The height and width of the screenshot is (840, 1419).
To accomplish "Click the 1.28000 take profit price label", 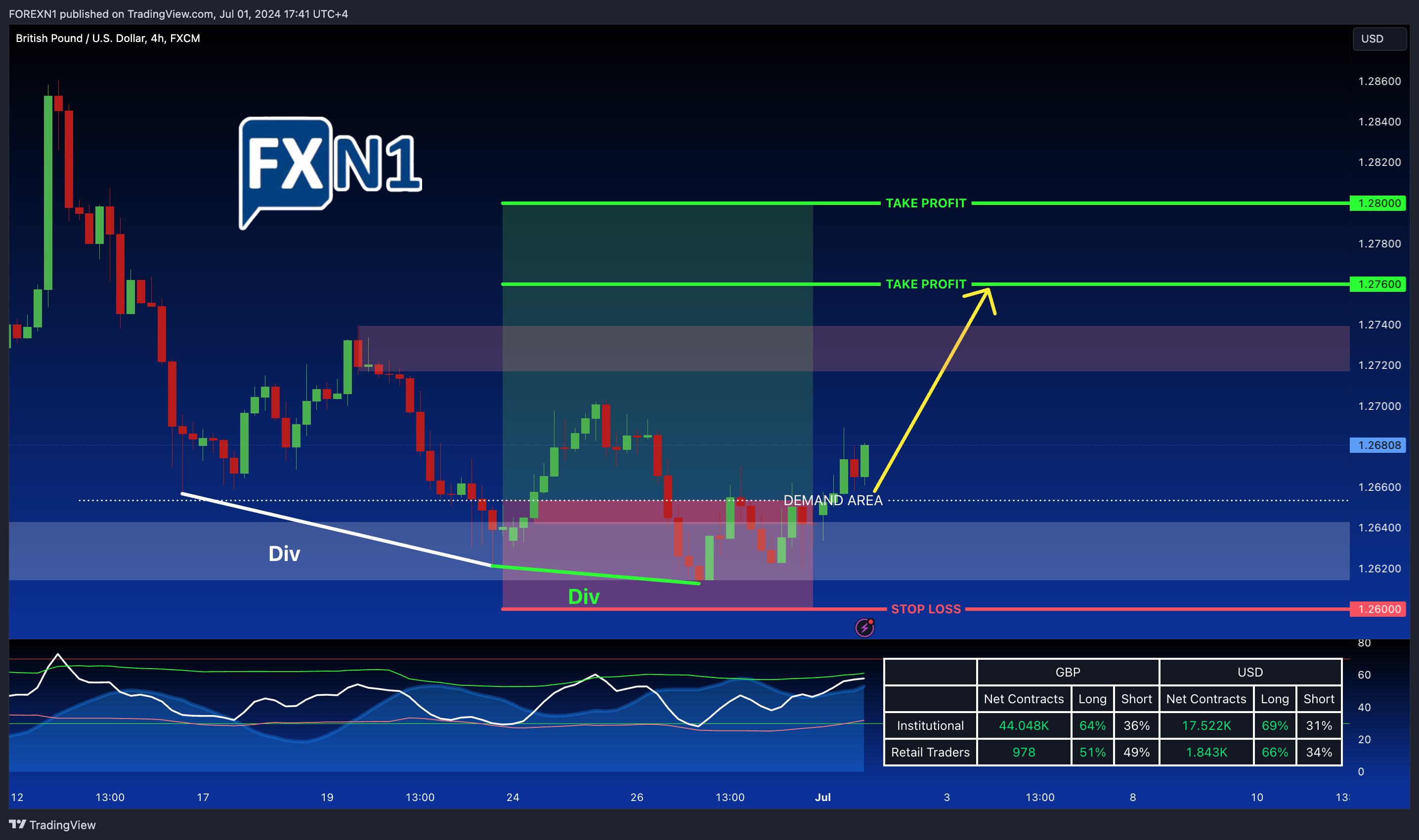I will [1377, 203].
